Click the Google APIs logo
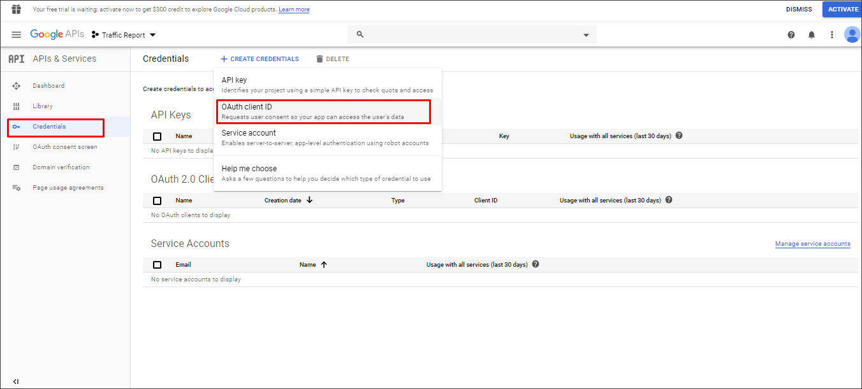This screenshot has height=389, width=862. coord(57,34)
